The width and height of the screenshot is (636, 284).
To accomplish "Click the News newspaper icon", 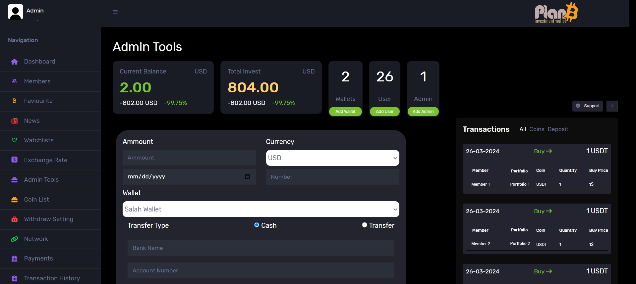I will click(x=14, y=121).
